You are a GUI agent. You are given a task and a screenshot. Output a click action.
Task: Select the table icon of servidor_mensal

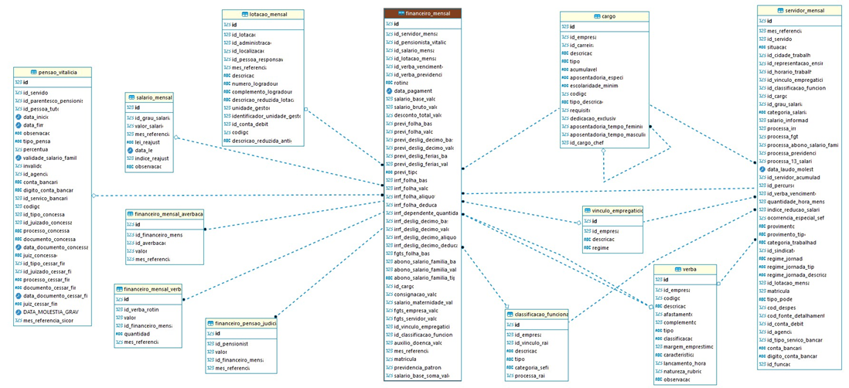pyautogui.click(x=779, y=10)
